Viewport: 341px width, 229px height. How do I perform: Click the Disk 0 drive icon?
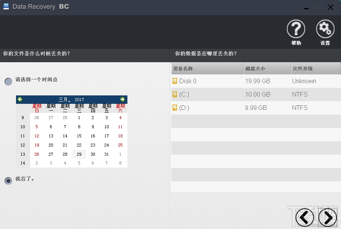(x=175, y=81)
